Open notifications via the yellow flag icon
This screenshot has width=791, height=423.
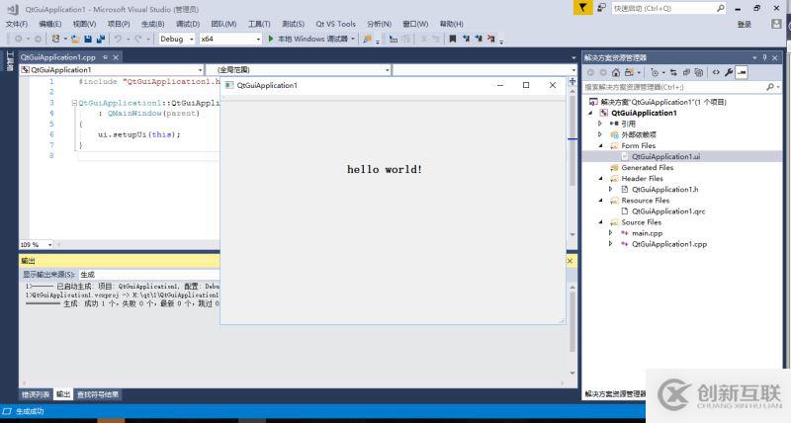click(582, 8)
